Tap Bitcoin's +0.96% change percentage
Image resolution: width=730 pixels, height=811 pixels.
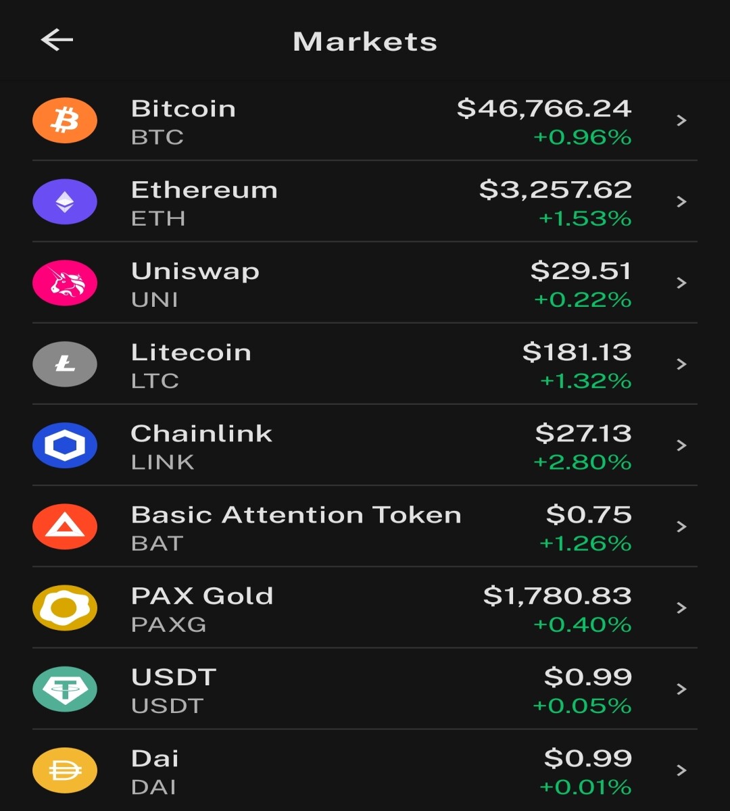click(583, 138)
